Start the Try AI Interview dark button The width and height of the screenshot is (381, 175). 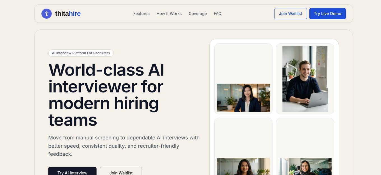(72, 171)
